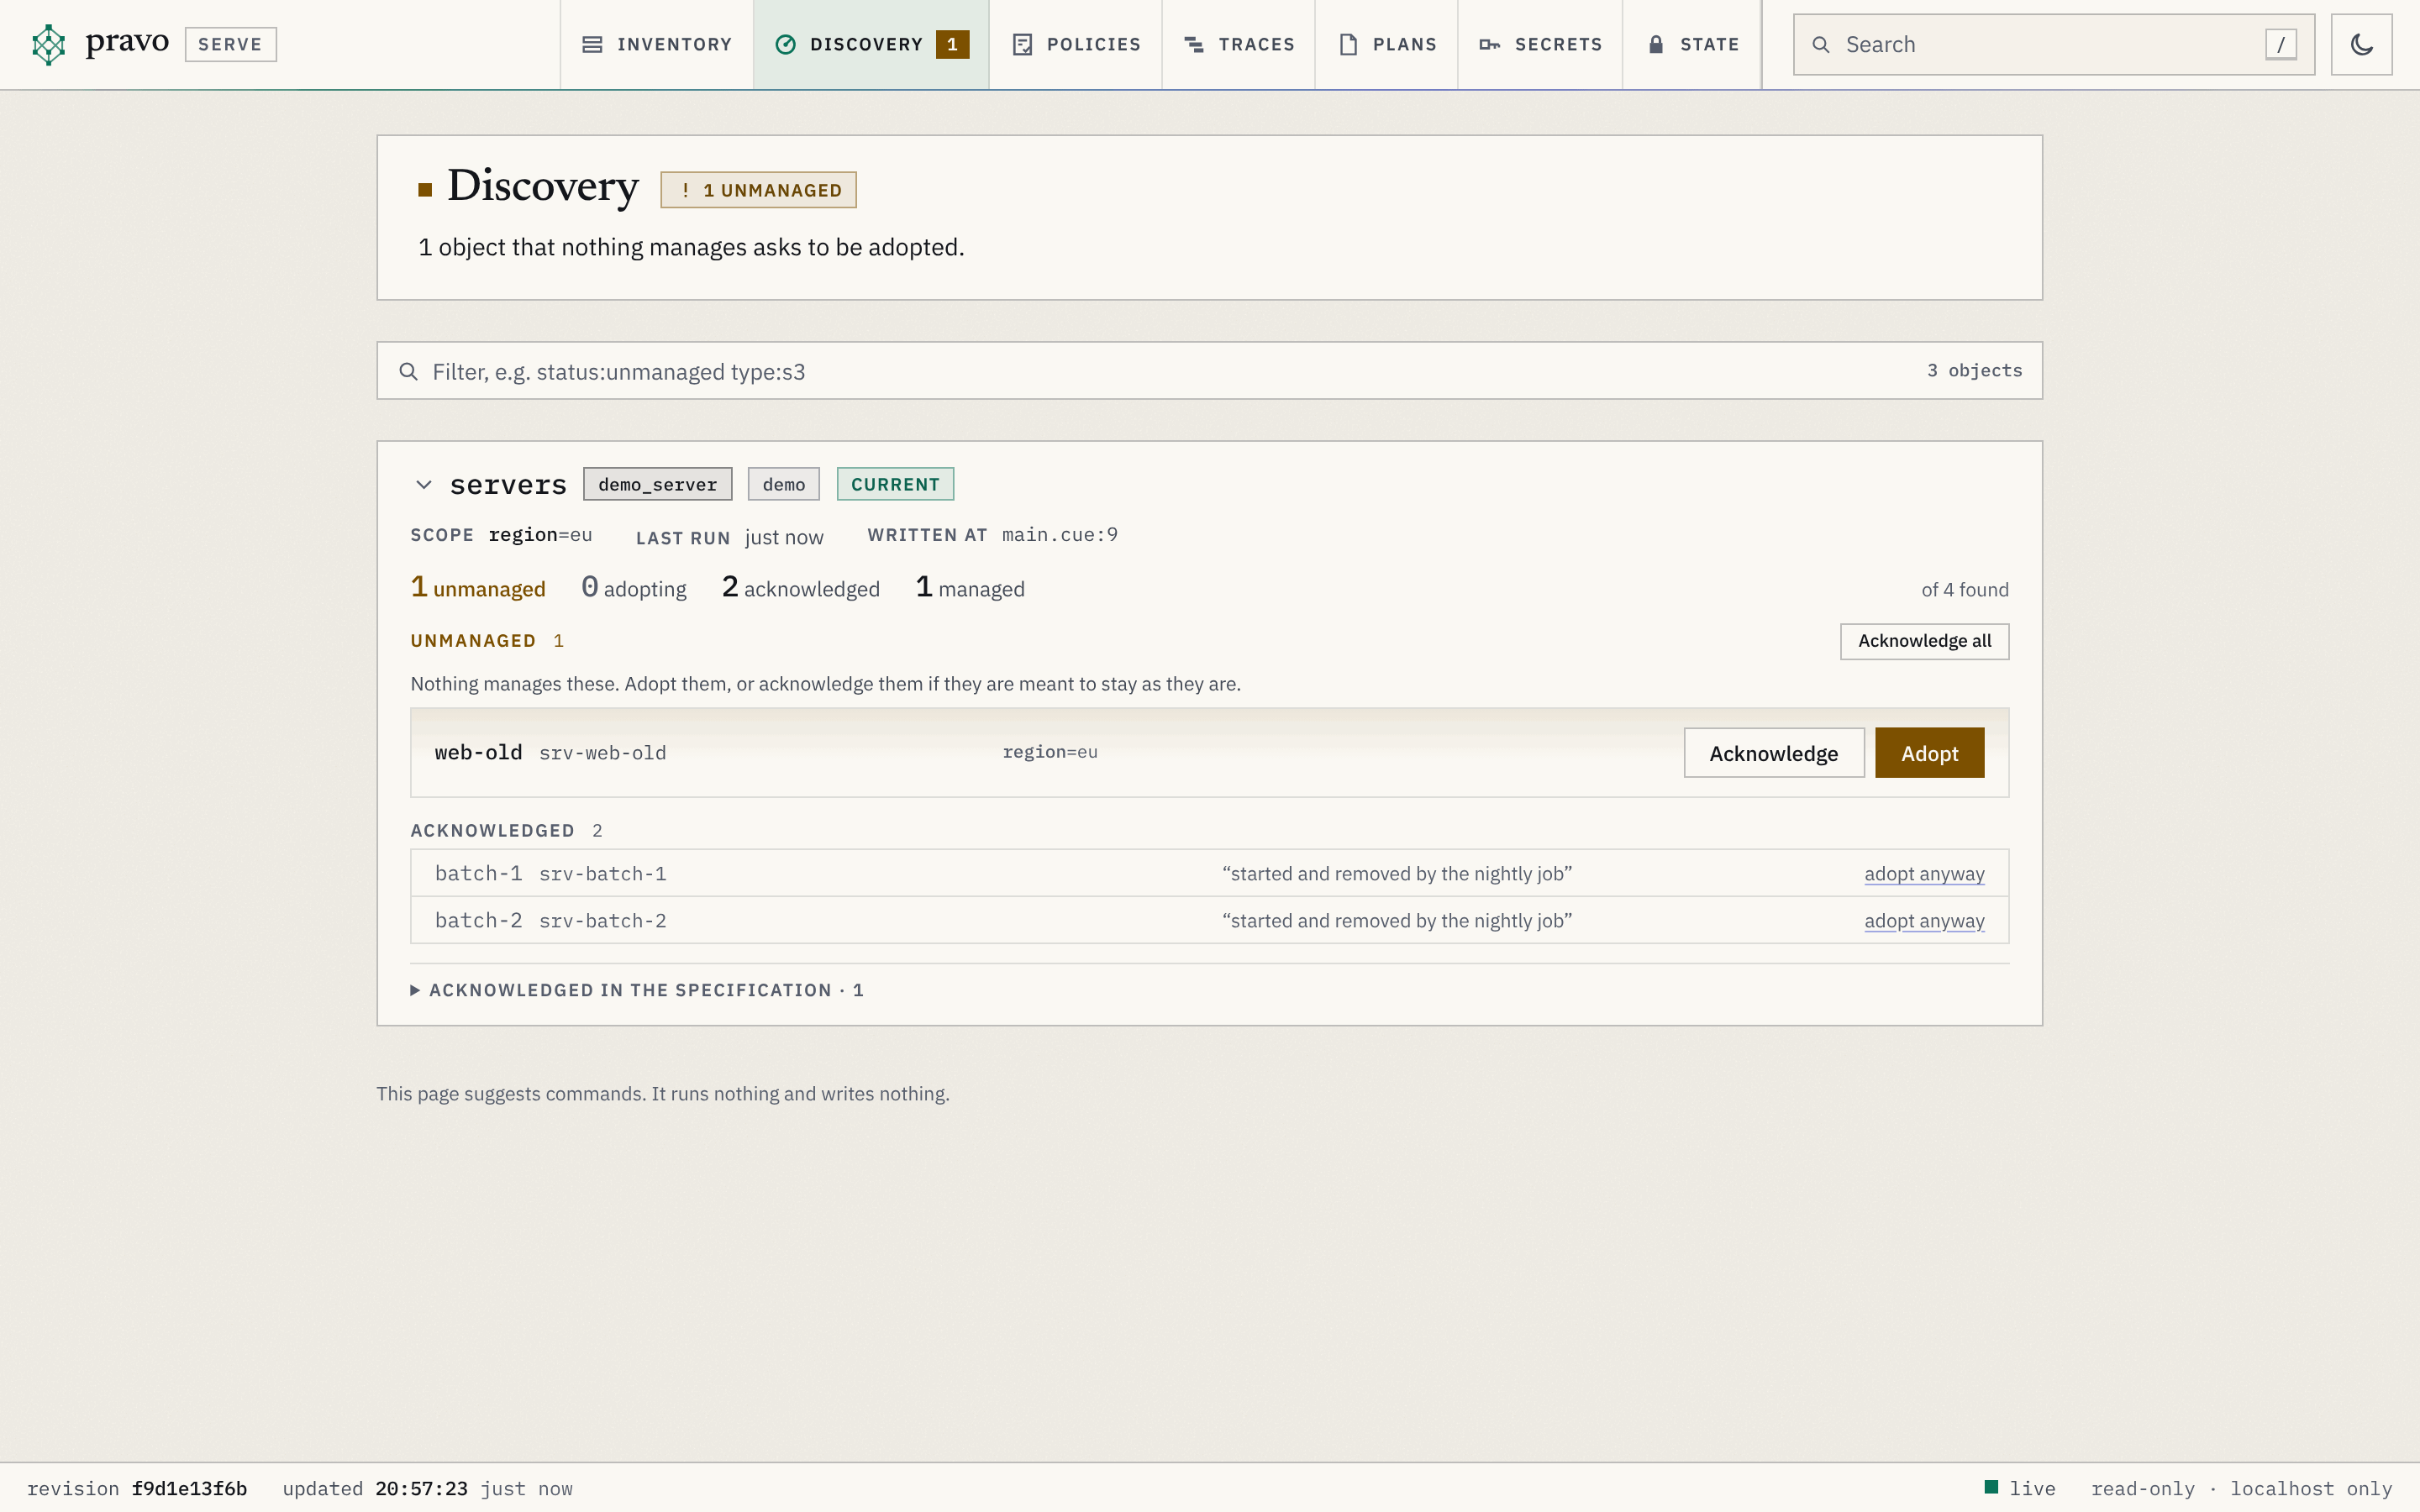Acknowledge the web-old server
The height and width of the screenshot is (1512, 2420).
(1773, 753)
